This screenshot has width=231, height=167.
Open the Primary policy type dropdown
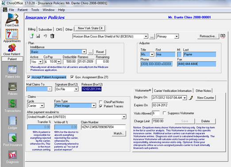click(177, 36)
